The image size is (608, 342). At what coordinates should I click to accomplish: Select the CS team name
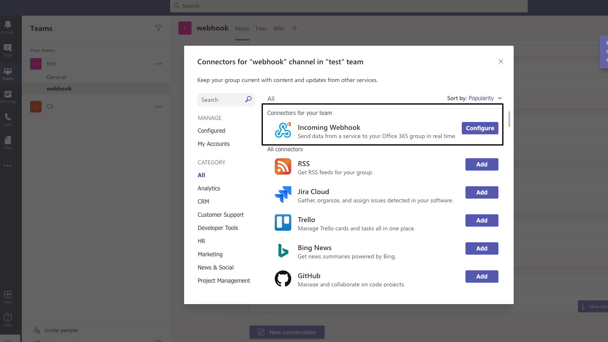pyautogui.click(x=50, y=106)
